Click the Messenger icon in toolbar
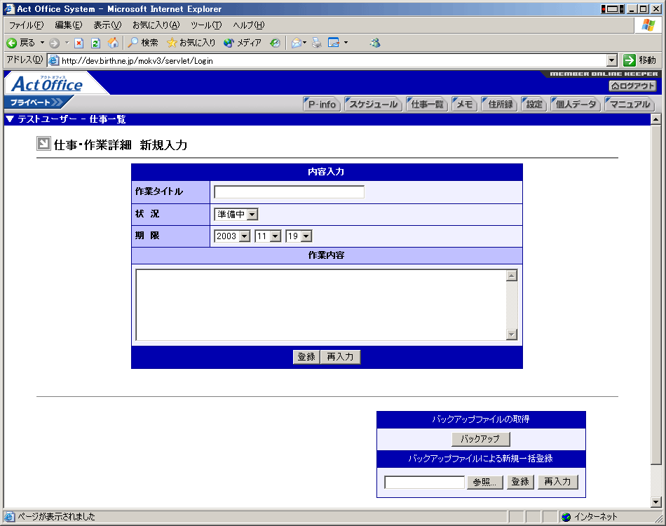This screenshot has height=526, width=666. (x=375, y=43)
